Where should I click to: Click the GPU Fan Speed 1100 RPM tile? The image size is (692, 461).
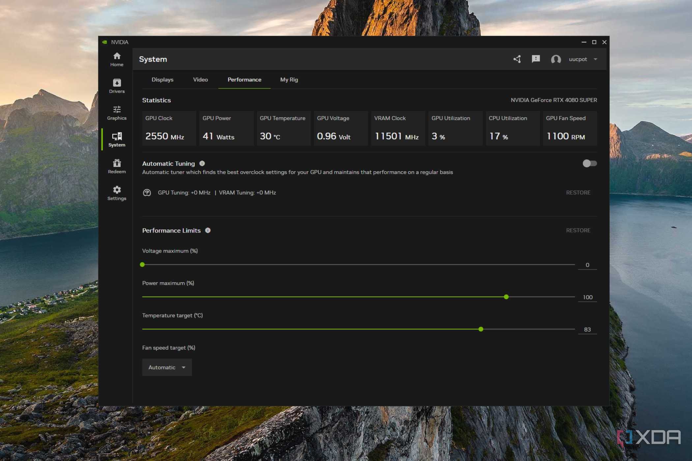click(x=570, y=128)
